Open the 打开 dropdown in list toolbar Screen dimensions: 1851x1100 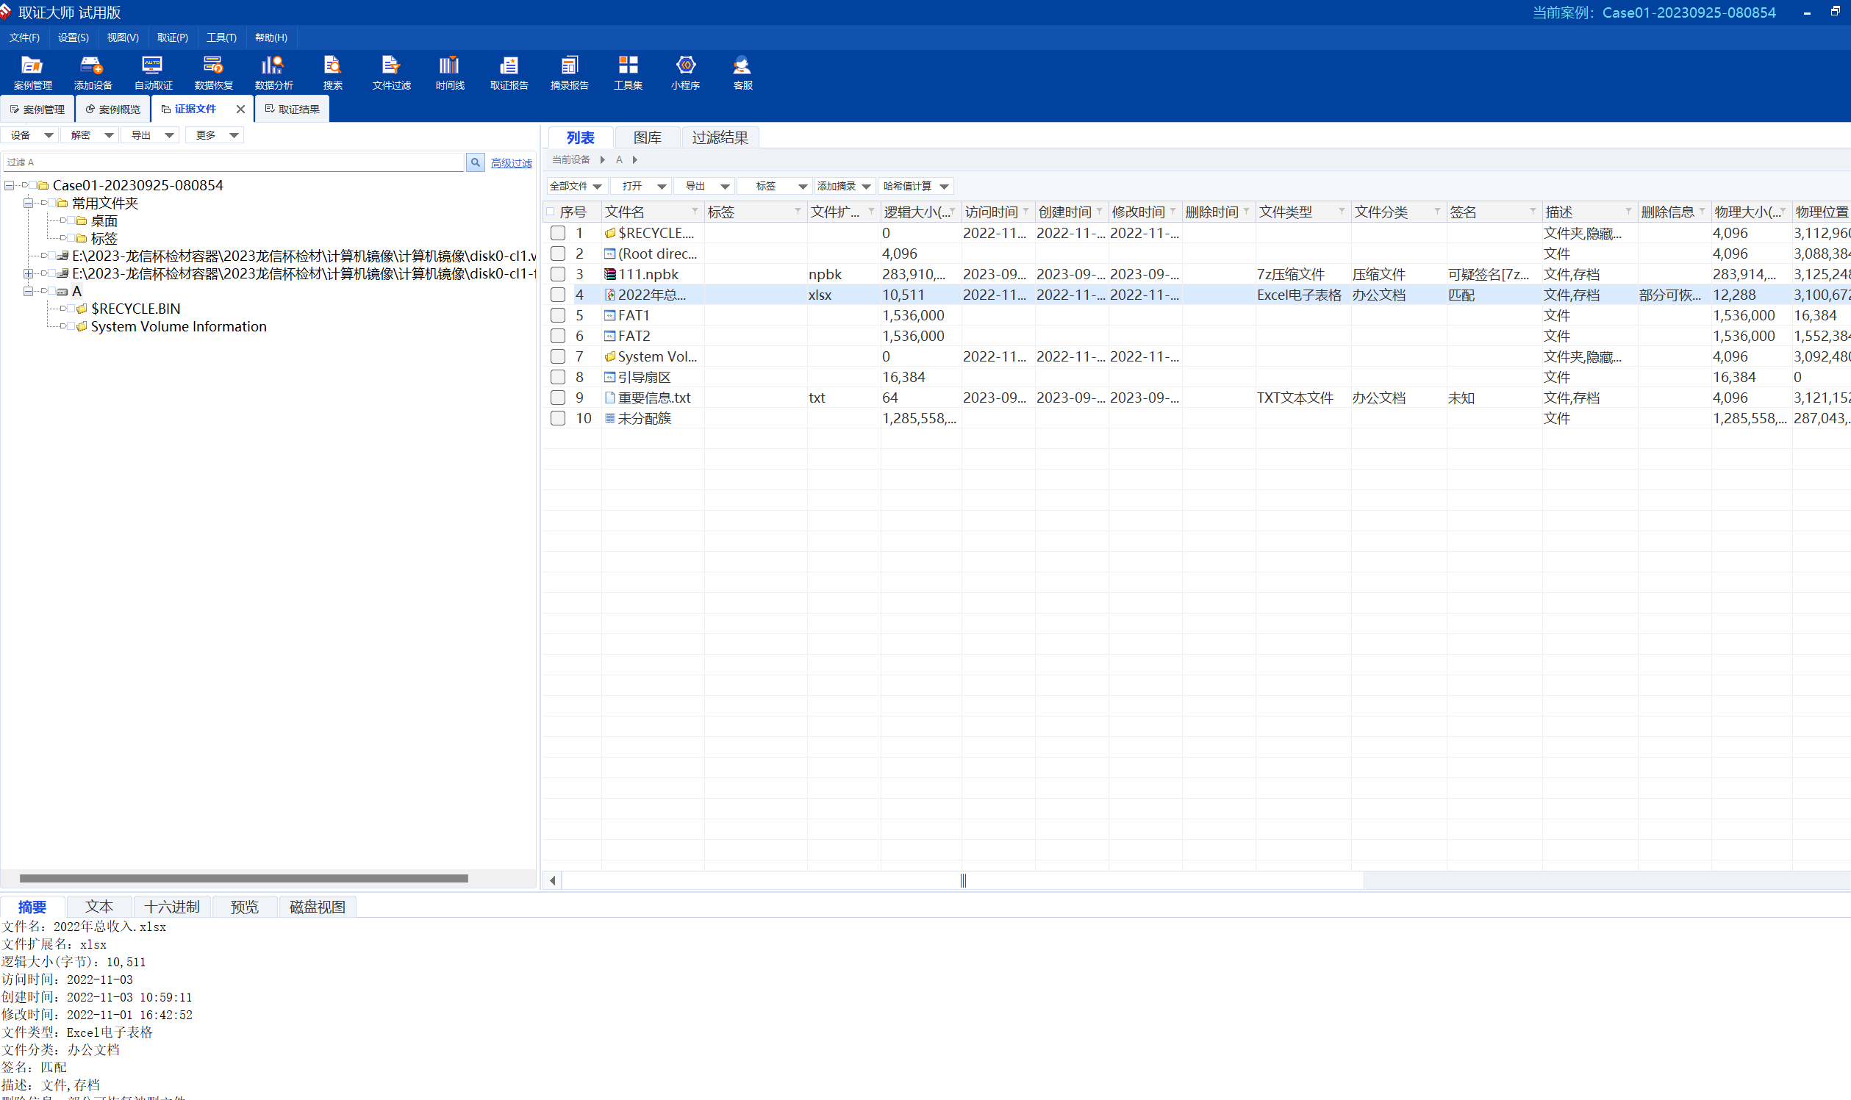[x=642, y=186]
